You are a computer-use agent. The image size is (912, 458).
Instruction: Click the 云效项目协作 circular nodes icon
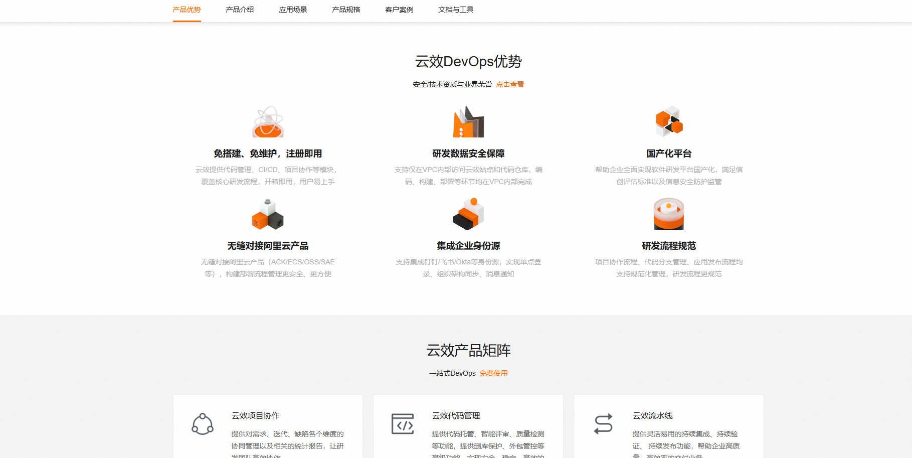203,424
